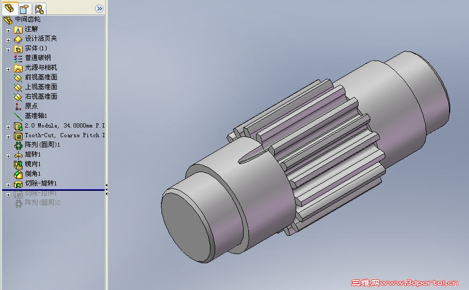This screenshot has width=469, height=290.
Task: Select the 阵列(圆周)1 label
Action: pyautogui.click(x=42, y=145)
